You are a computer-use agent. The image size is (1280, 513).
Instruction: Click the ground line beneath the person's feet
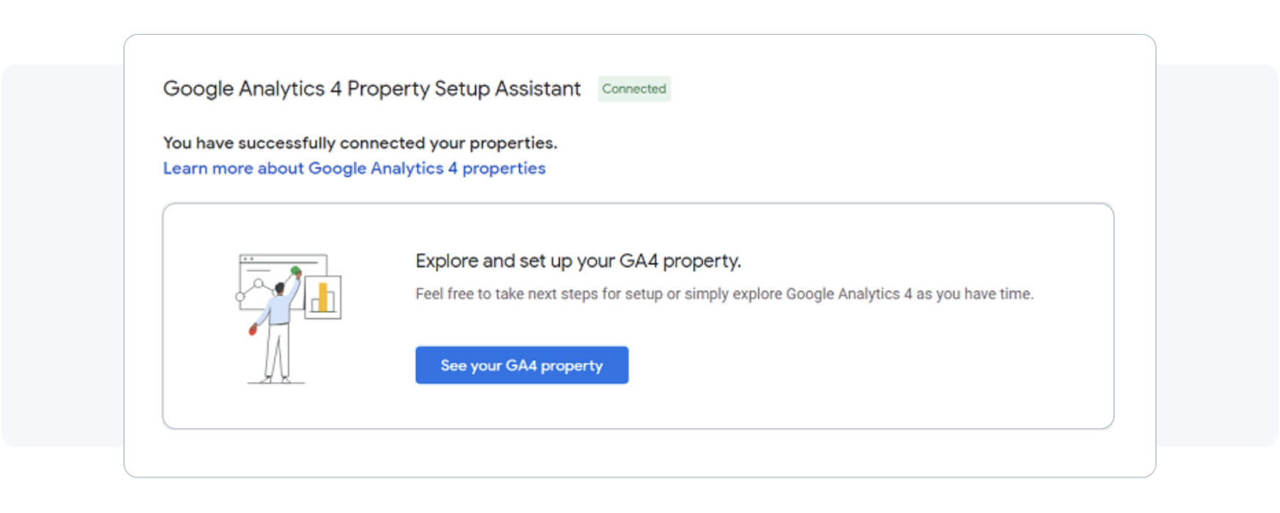276,383
